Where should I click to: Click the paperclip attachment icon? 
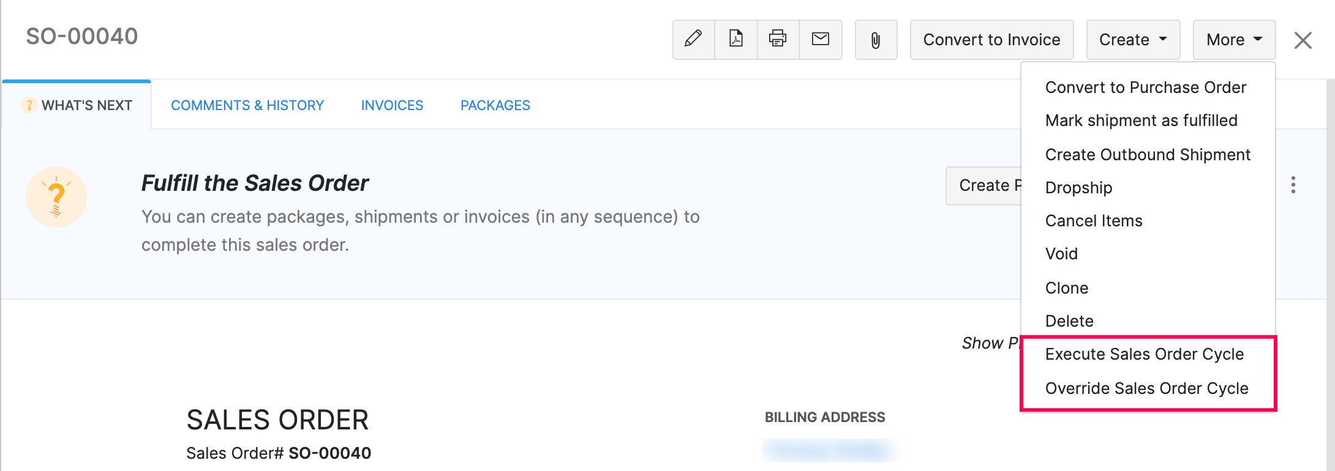(x=876, y=40)
